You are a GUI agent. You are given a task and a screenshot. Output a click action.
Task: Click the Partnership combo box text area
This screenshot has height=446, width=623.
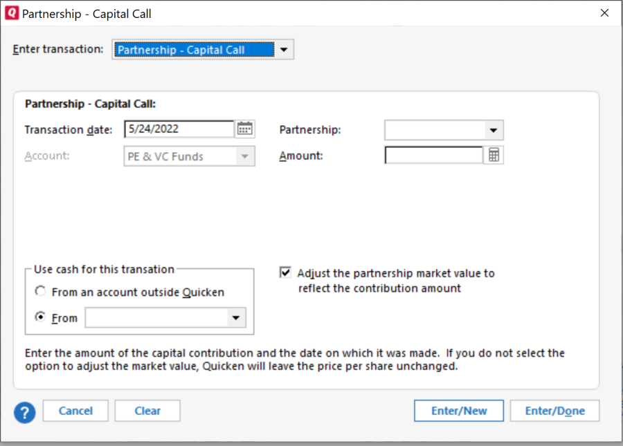[x=434, y=130]
